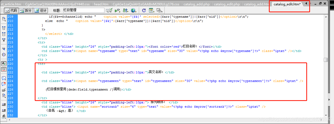This screenshot has width=334, height=124.
Task: Switch to st_article.htm tab
Action: click(10, 4)
